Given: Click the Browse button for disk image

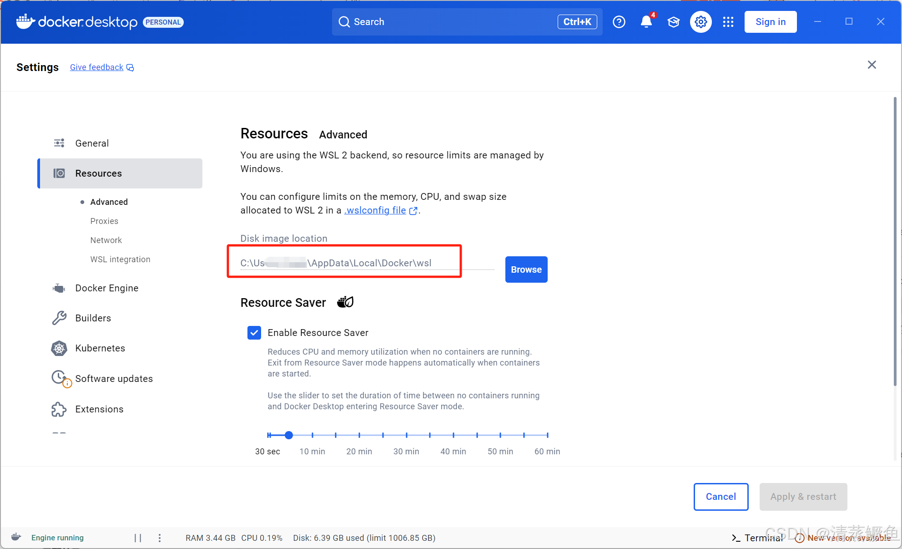Looking at the screenshot, I should pyautogui.click(x=526, y=269).
